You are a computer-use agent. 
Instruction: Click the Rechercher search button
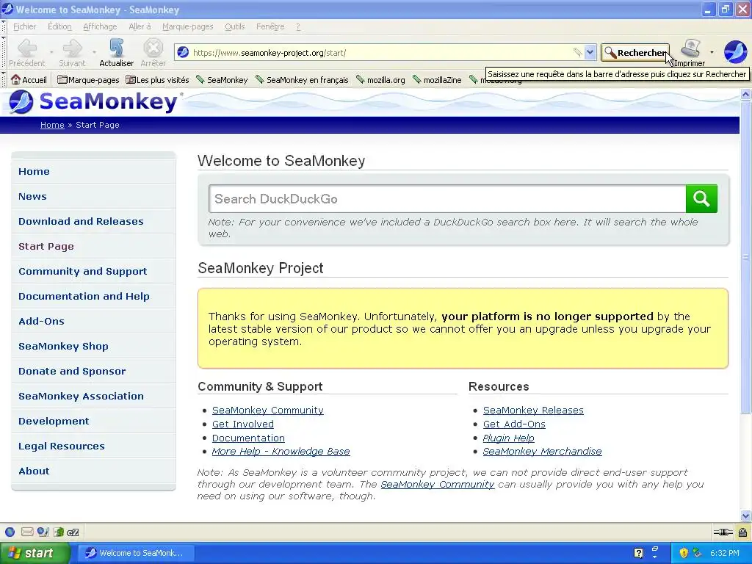point(635,52)
